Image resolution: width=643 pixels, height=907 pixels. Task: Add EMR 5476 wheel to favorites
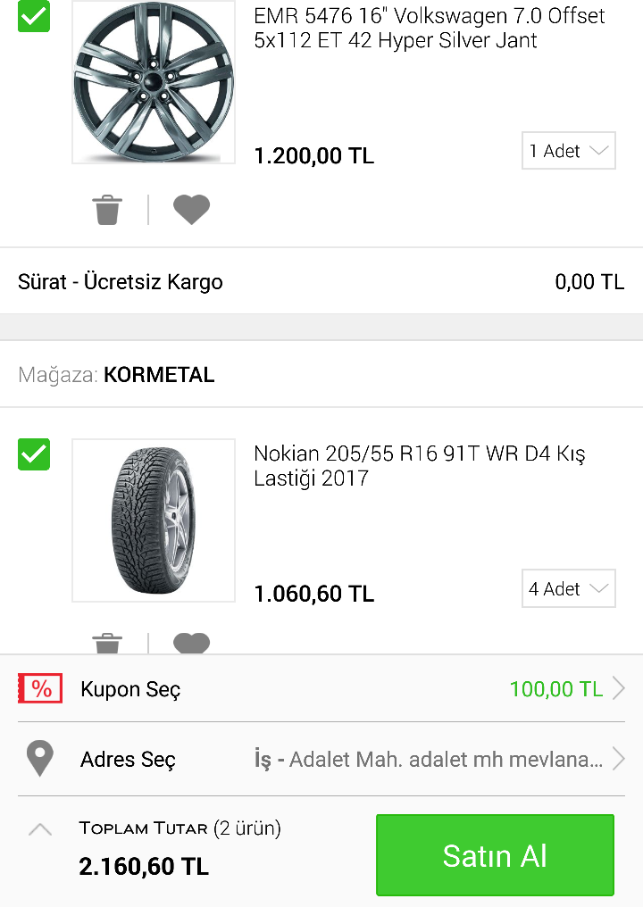tap(191, 210)
